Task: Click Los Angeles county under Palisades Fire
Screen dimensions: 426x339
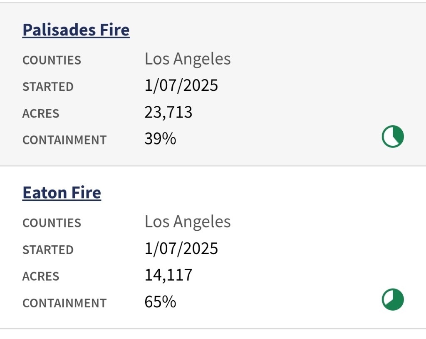Action: [188, 59]
